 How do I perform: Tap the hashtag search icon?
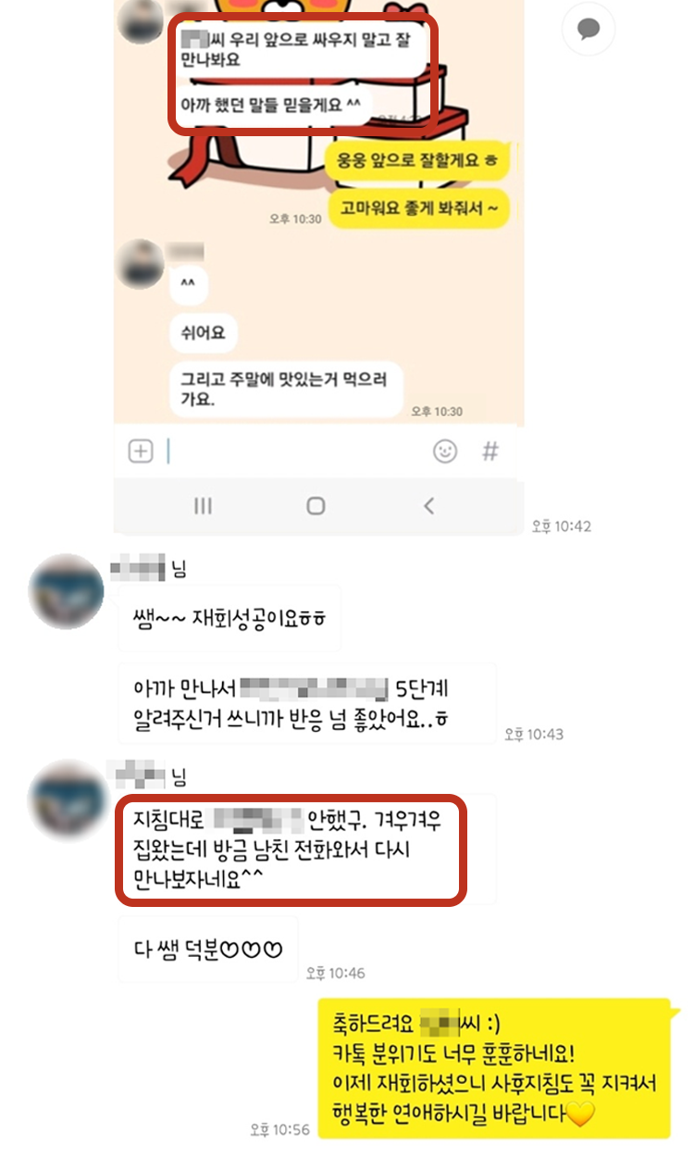click(490, 451)
